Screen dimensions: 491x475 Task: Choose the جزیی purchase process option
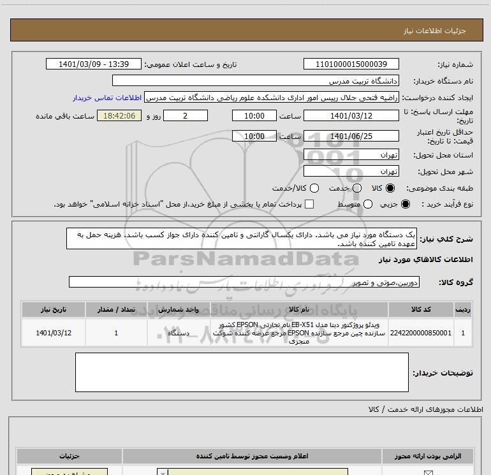click(x=406, y=205)
